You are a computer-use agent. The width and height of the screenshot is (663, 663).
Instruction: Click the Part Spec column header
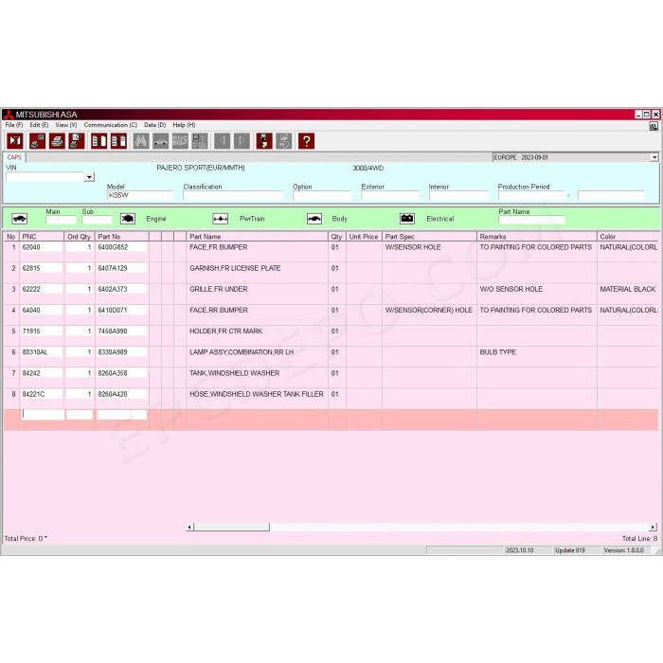point(429,237)
